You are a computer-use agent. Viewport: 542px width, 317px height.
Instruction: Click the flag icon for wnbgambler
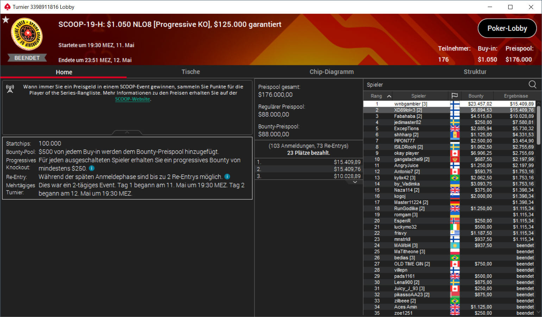455,104
